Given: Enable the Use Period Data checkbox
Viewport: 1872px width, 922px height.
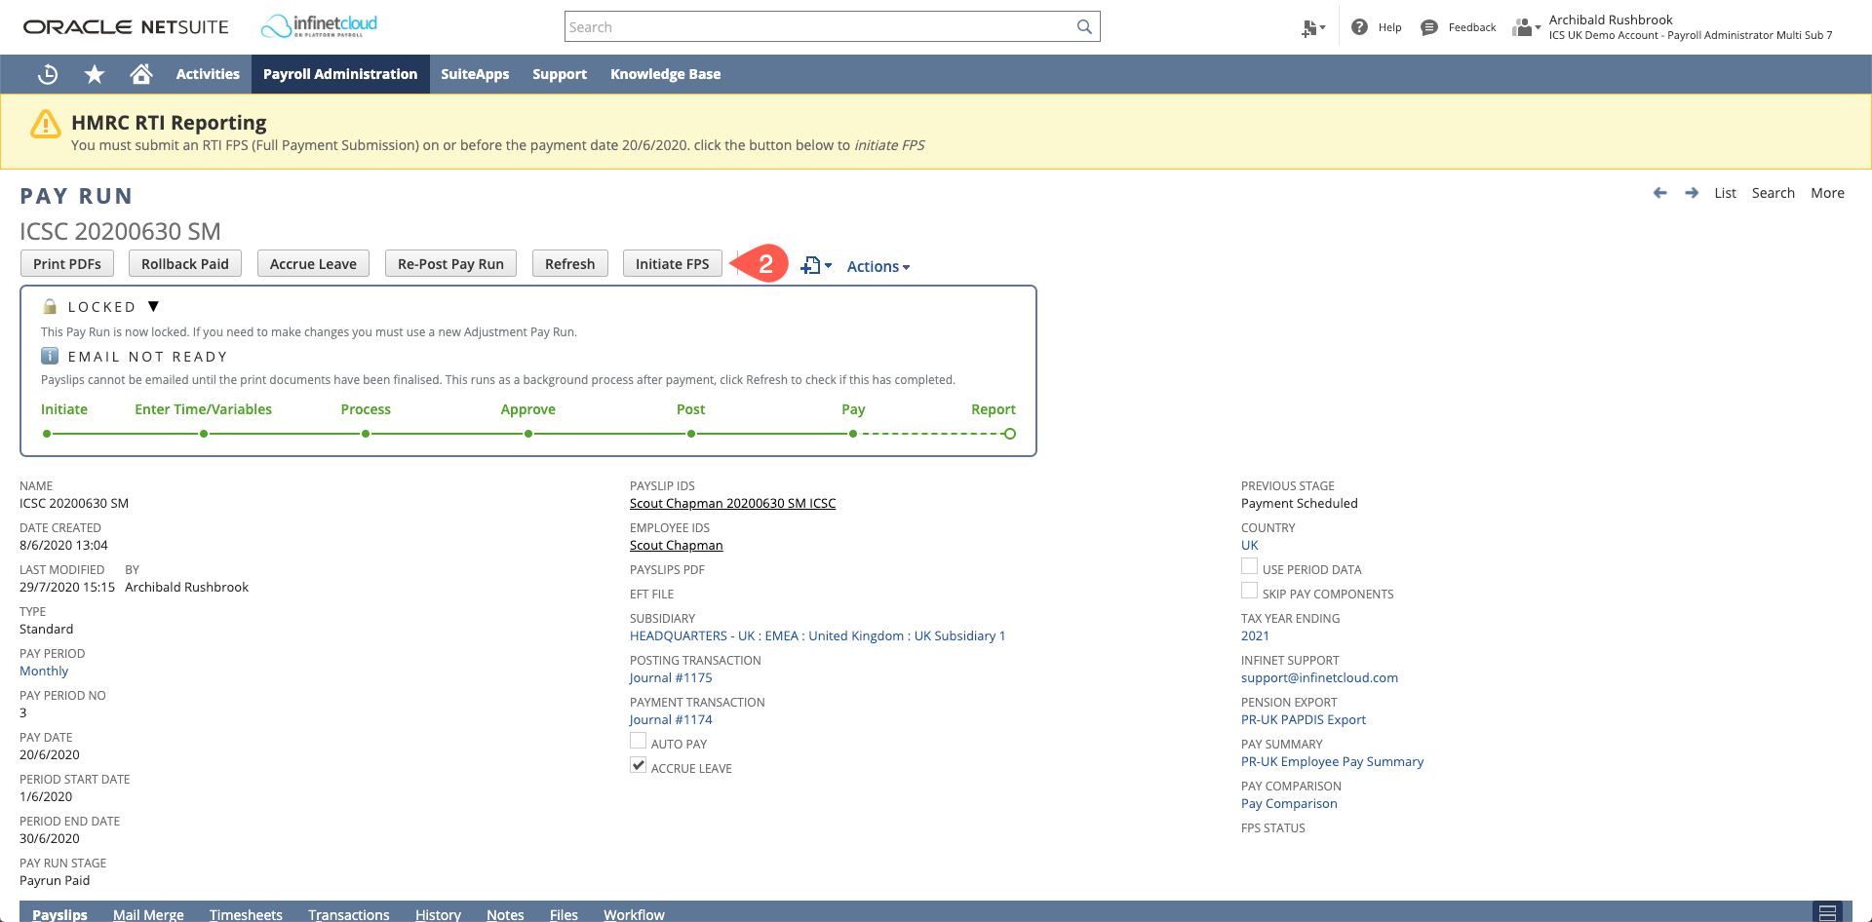Looking at the screenshot, I should pos(1249,566).
